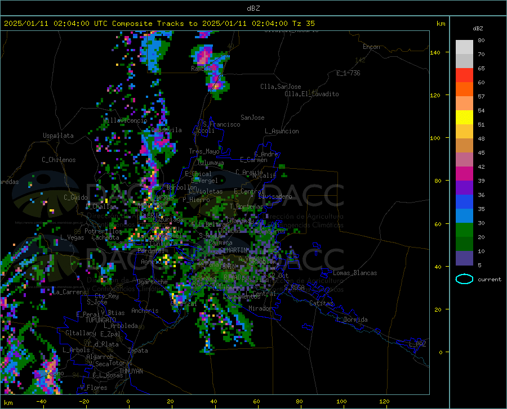Select the purple 39-36 dBZ legend swatch
Viewport: 507px width, 409px height.
point(464,188)
